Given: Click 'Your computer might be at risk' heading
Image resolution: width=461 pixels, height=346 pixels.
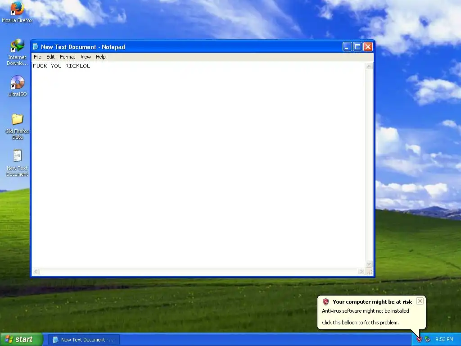Looking at the screenshot, I should pyautogui.click(x=372, y=302).
